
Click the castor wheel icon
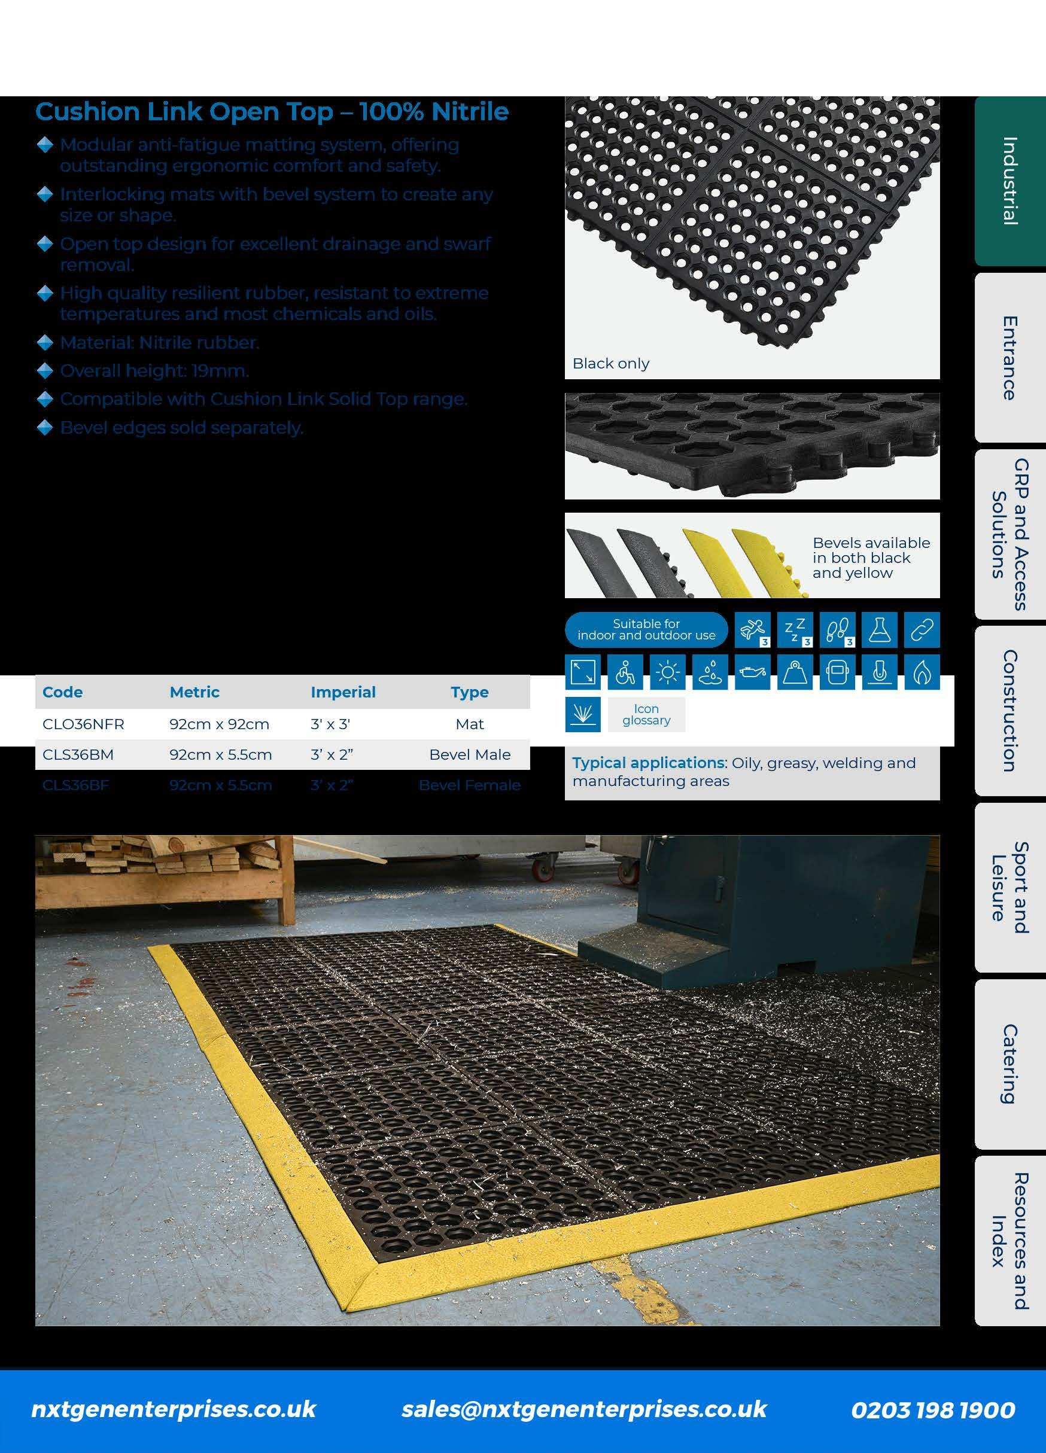tap(880, 672)
